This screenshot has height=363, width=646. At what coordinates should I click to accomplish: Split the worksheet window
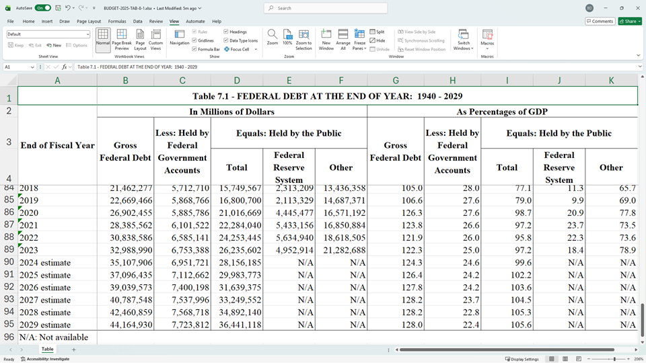[377, 32]
